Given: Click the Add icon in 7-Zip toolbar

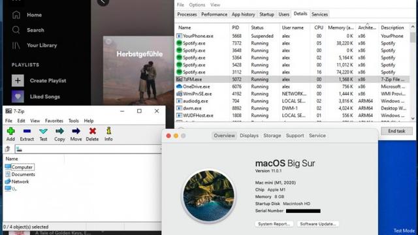Looking at the screenshot, I should point(10,131).
